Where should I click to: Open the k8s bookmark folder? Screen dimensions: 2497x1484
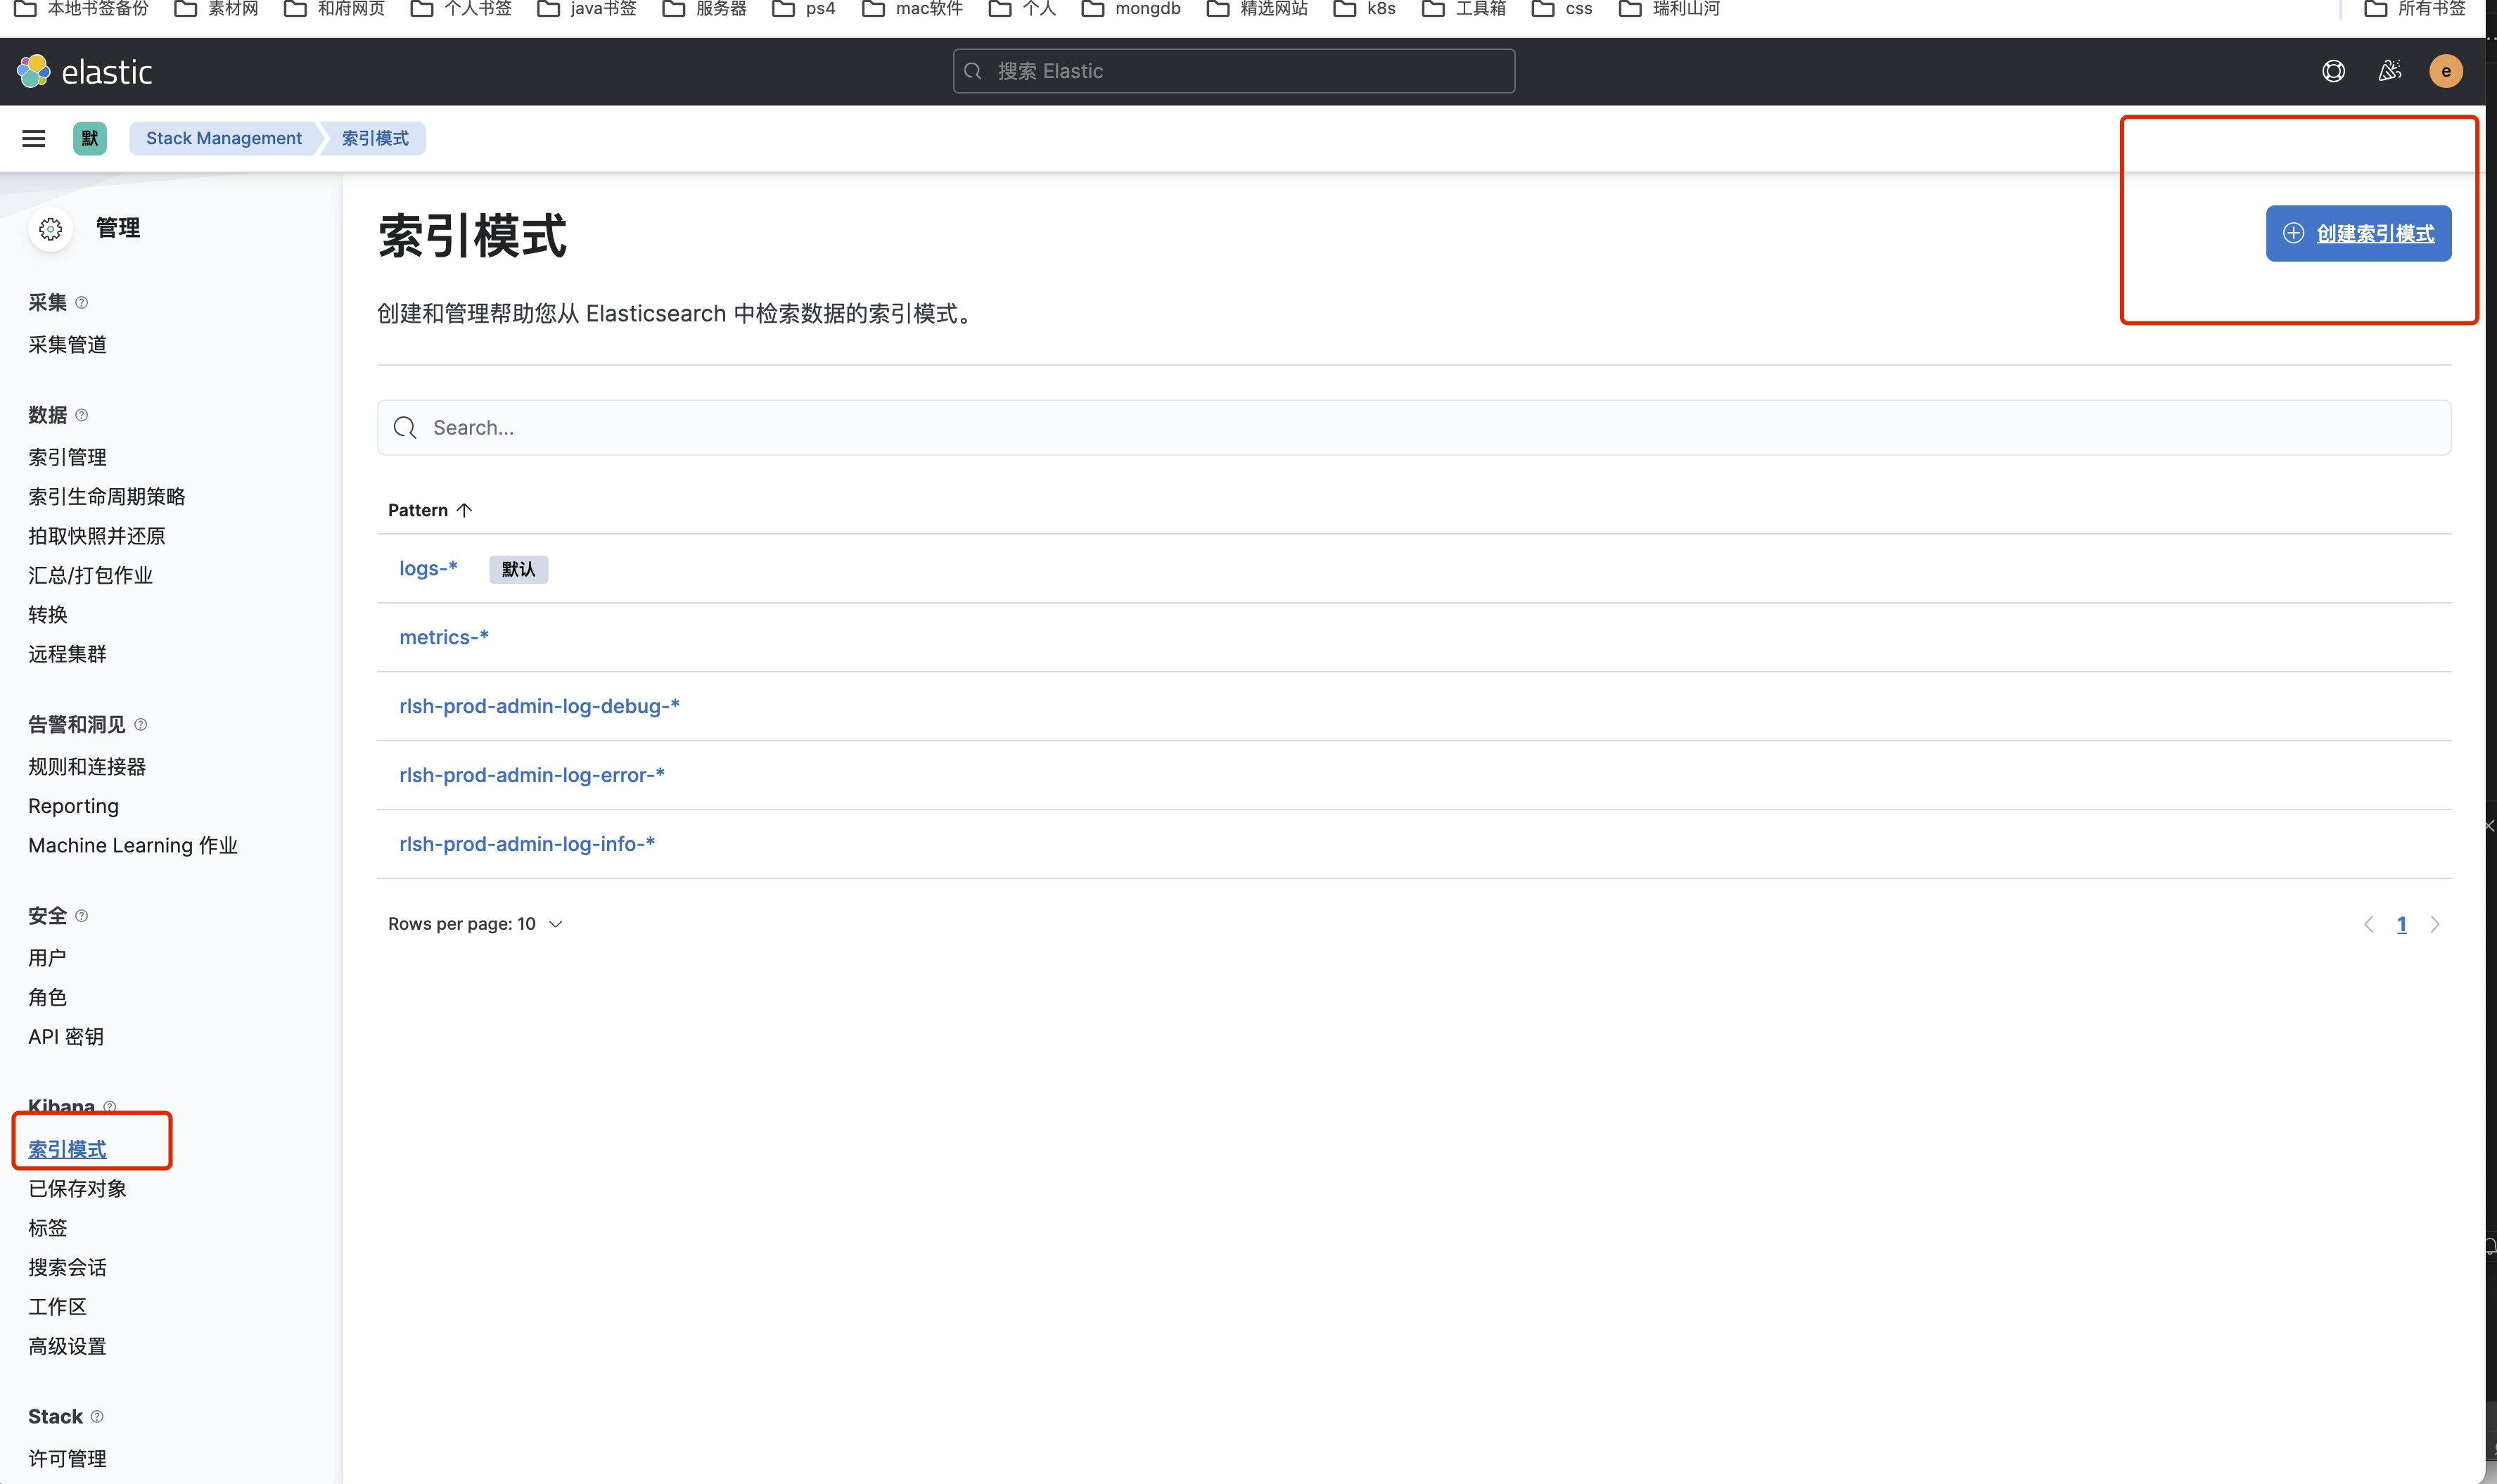click(1365, 9)
